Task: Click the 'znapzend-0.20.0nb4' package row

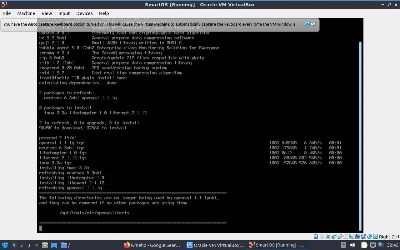Action: point(103,68)
